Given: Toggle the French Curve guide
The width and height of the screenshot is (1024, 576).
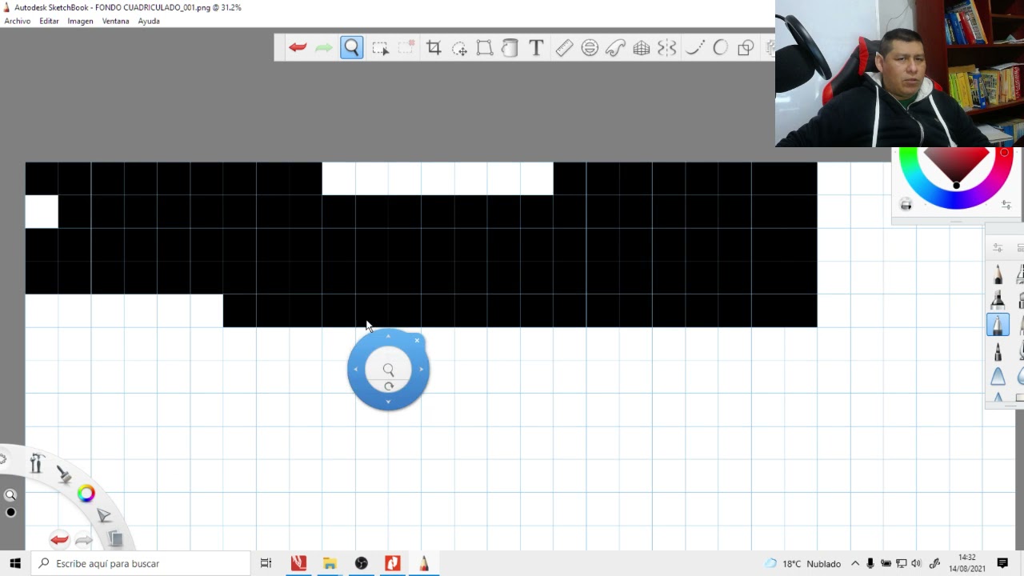Looking at the screenshot, I should [x=615, y=48].
